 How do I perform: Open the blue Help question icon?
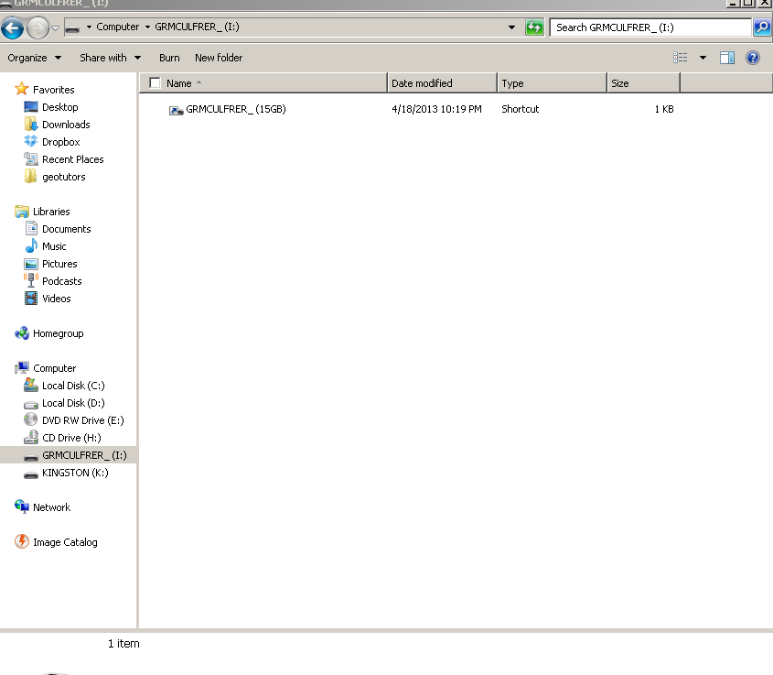(753, 58)
